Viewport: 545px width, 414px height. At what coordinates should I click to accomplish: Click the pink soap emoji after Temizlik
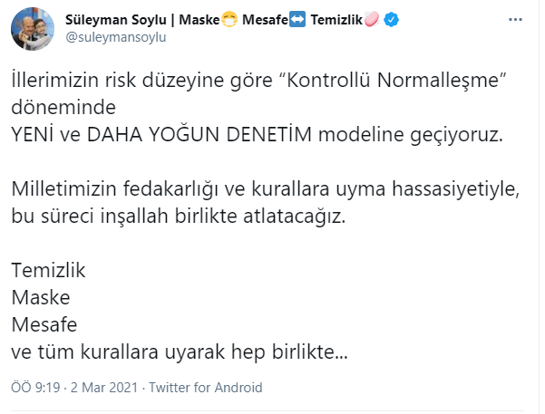coord(371,19)
